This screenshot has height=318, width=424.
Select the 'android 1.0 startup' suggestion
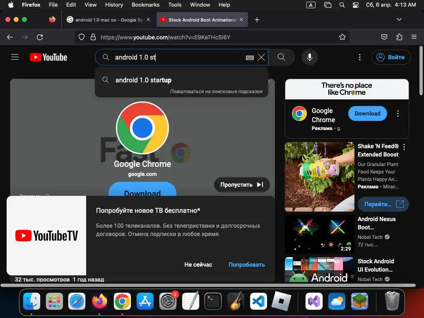tap(182, 80)
